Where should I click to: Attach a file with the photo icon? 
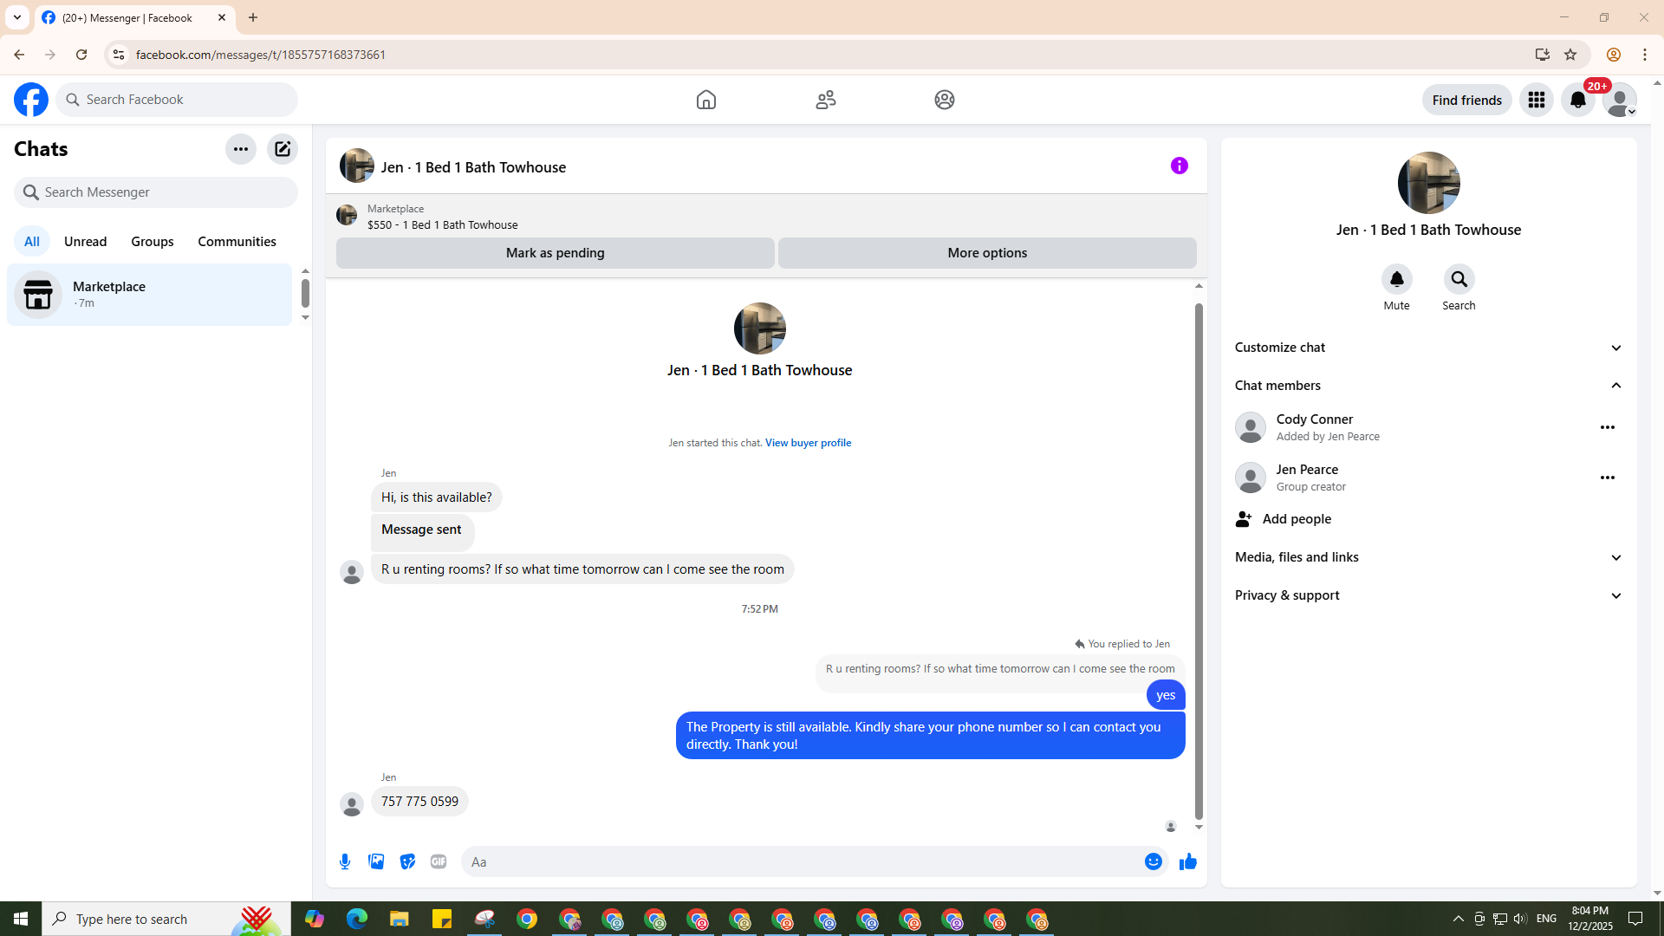pos(376,861)
